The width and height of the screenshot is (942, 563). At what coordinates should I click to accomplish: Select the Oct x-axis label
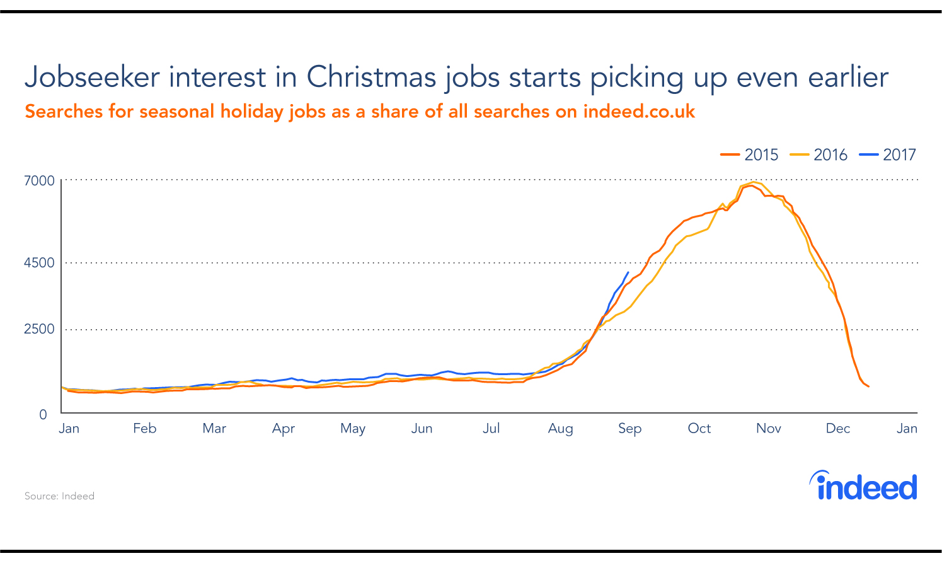coord(699,429)
